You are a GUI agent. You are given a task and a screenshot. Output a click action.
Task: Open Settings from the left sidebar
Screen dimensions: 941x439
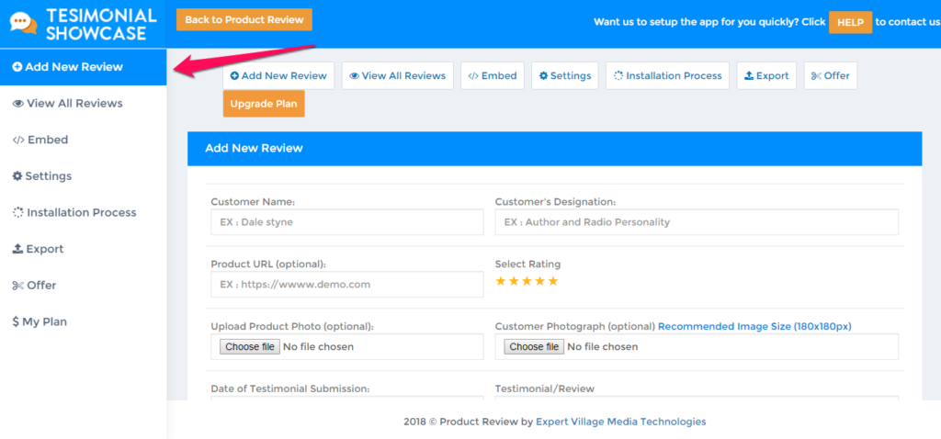click(x=42, y=176)
